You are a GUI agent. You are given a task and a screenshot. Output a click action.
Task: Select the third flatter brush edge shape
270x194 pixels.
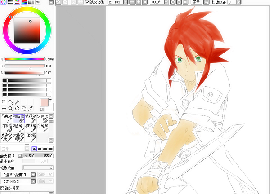[45, 149]
